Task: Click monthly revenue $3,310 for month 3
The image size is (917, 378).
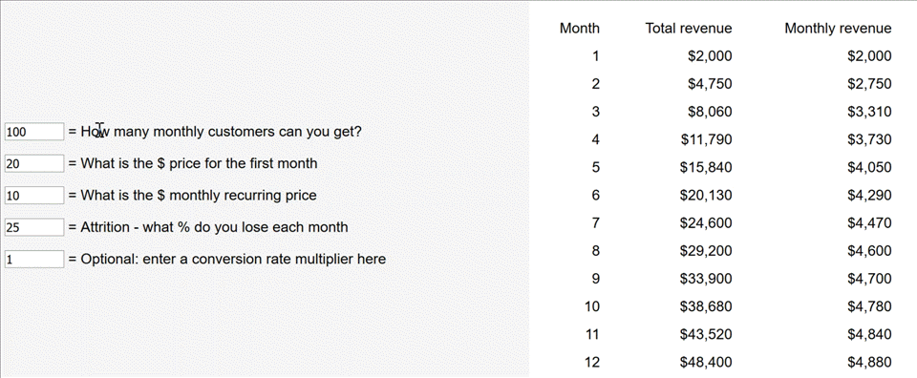Action: 869,112
